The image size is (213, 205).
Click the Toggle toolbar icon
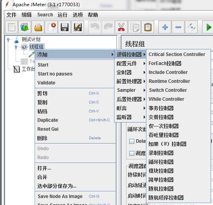[x=192, y=27]
